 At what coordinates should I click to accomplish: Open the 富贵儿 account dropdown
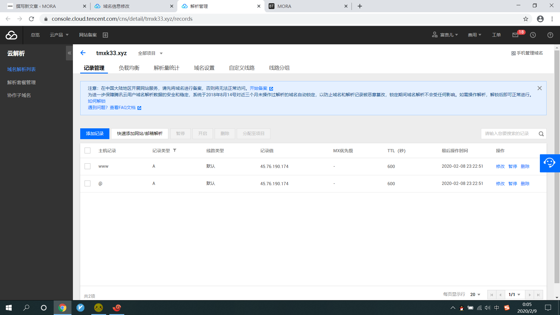click(x=445, y=35)
